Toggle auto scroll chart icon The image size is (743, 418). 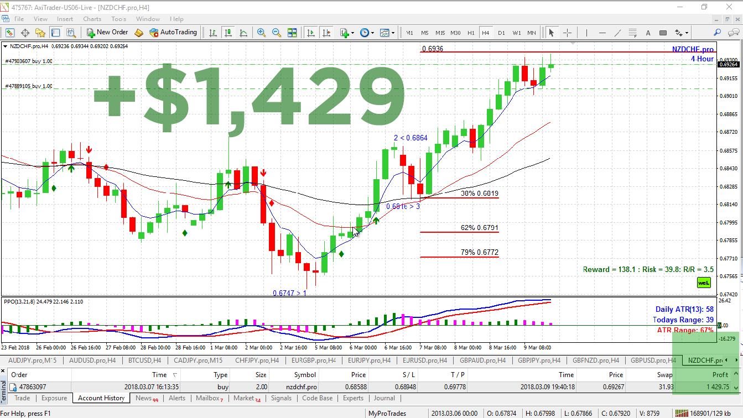(311, 33)
